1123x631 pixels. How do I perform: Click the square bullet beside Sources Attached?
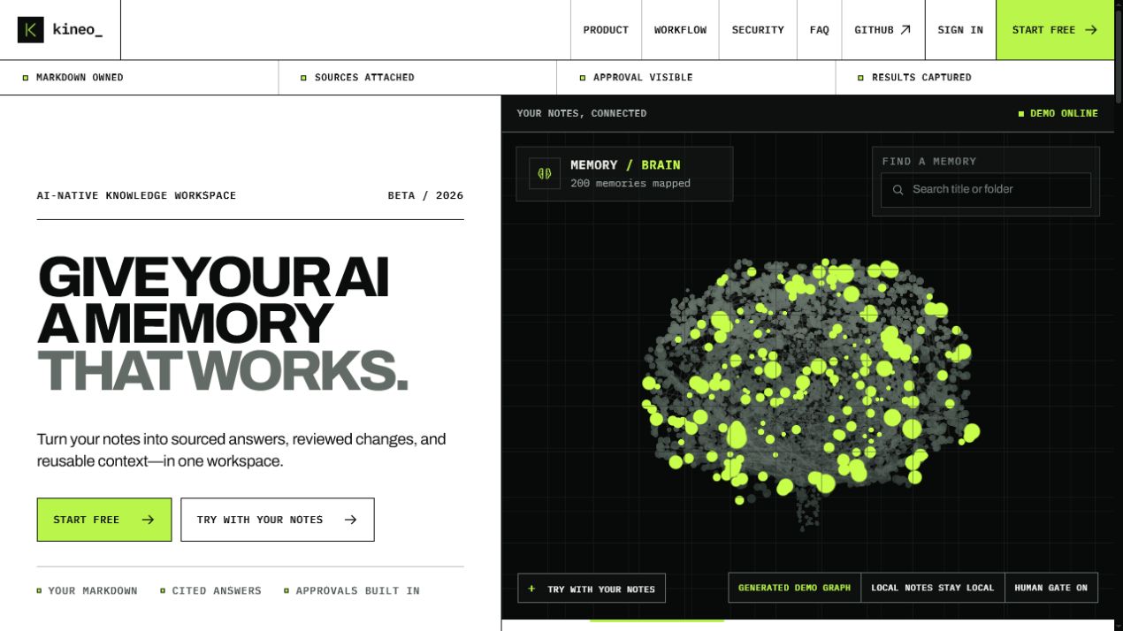coord(304,78)
